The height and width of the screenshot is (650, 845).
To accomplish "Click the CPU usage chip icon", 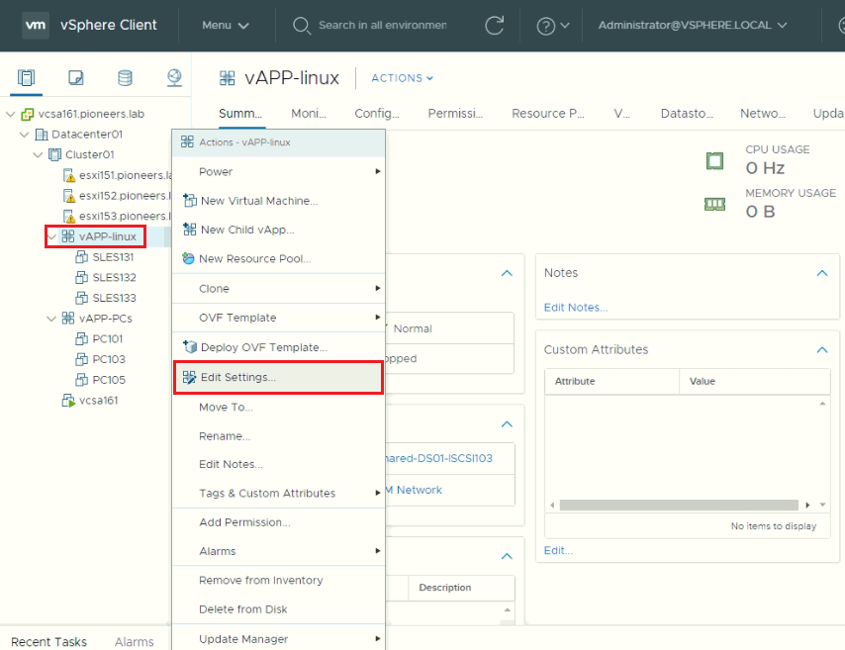I will [714, 160].
